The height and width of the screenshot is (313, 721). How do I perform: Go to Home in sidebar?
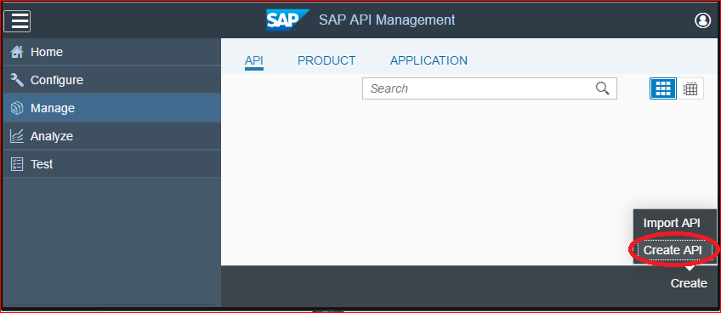coord(112,52)
